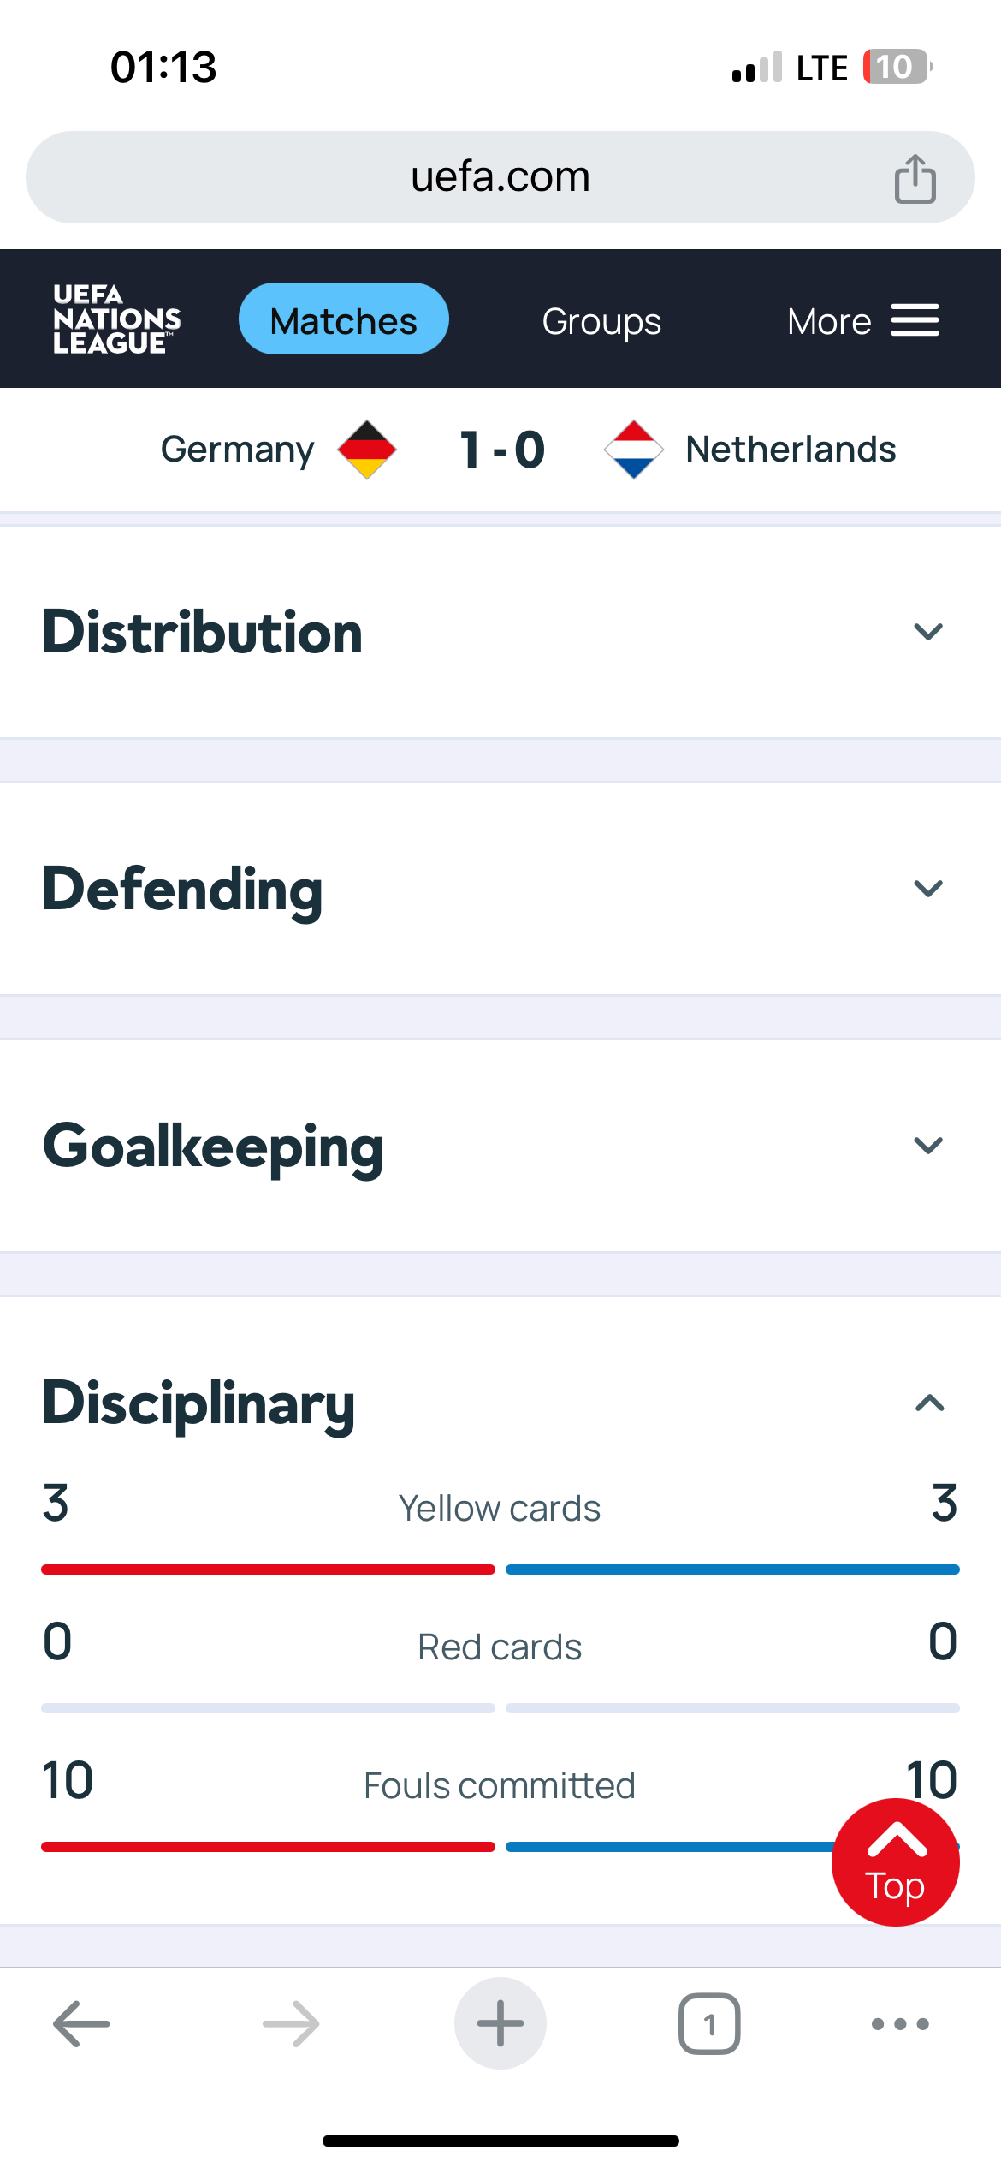This screenshot has height=2168, width=1001.
Task: Collapse the Disciplinary section
Action: click(x=929, y=1403)
